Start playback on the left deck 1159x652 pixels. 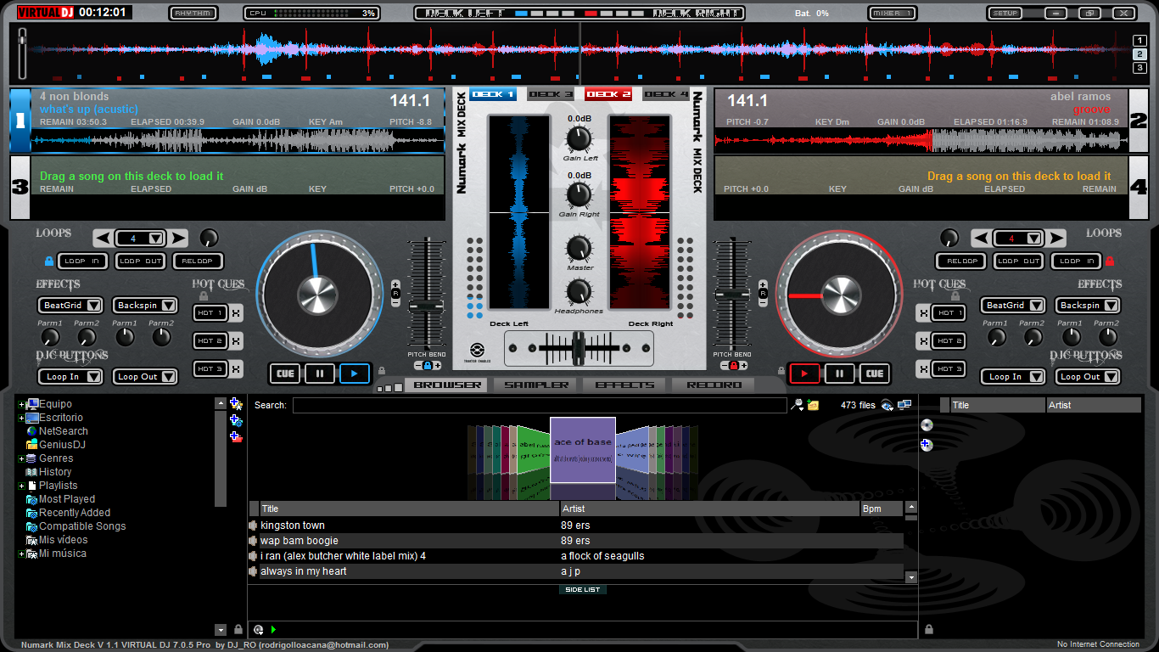tap(355, 374)
